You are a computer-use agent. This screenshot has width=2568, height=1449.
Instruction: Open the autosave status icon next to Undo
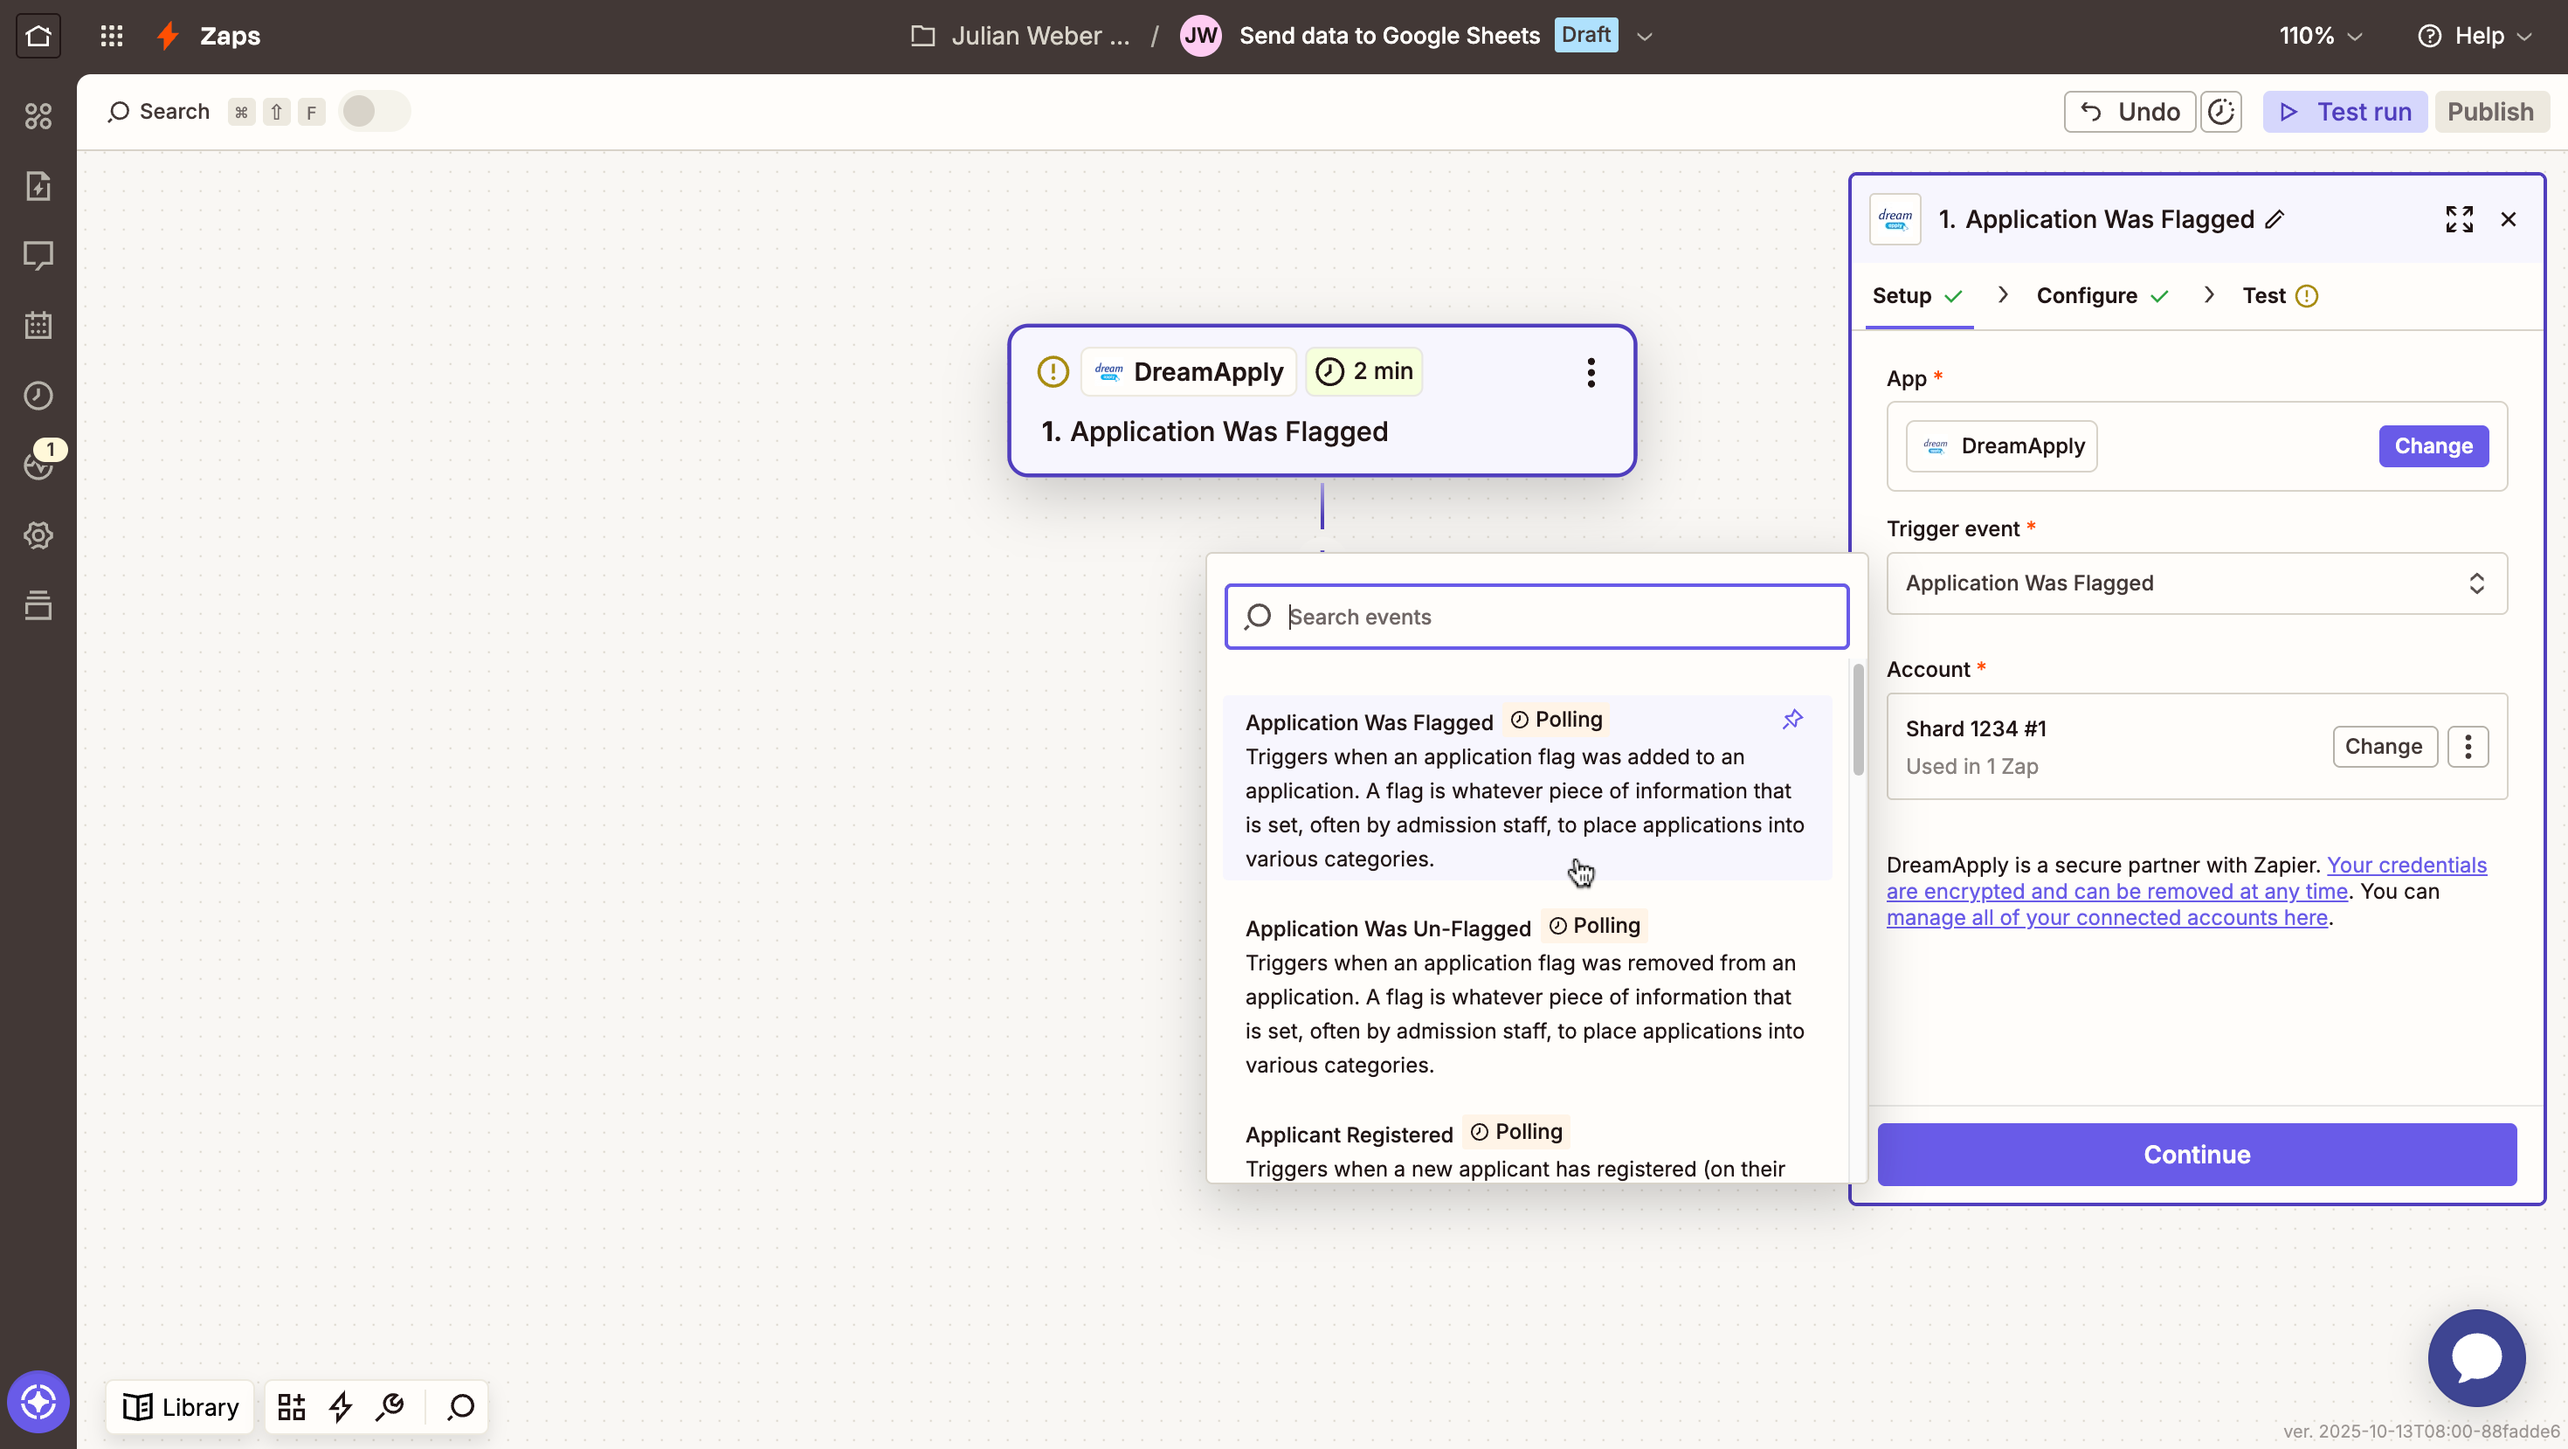2221,112
